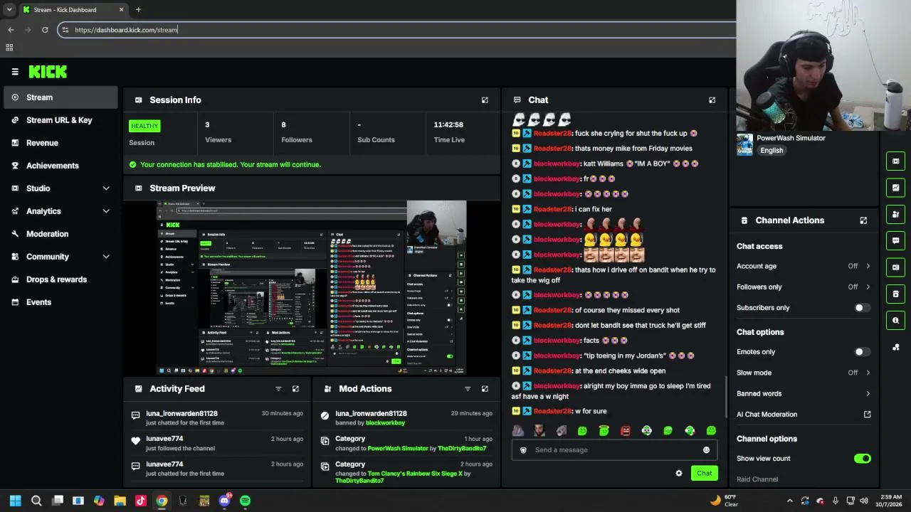Open the Revenue page

coord(61,143)
